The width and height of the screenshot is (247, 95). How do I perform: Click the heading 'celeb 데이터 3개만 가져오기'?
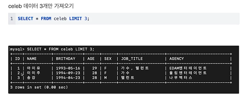click(x=41, y=6)
